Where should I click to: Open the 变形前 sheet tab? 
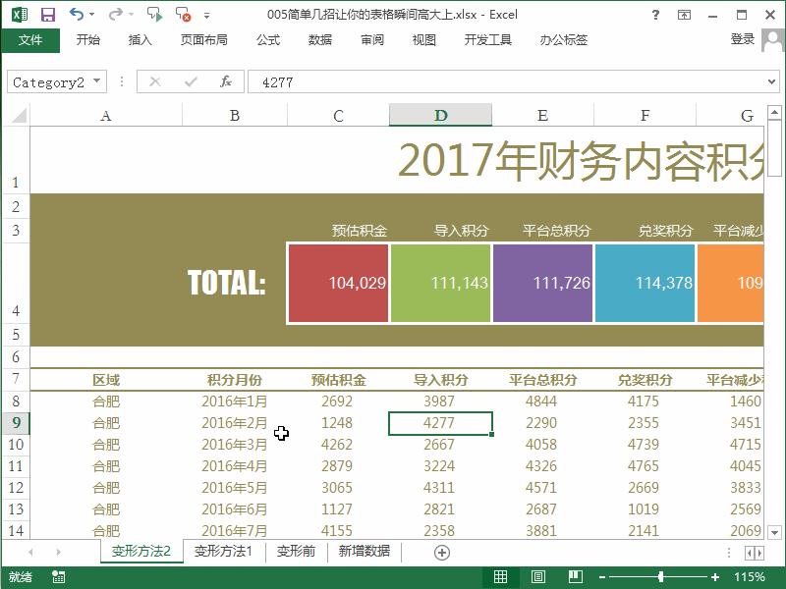[295, 552]
